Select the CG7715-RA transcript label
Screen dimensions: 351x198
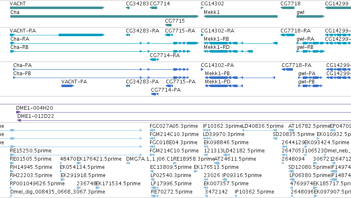point(180,30)
